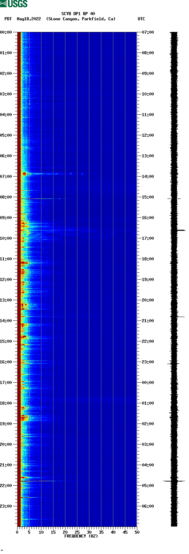Image resolution: width=189 pixels, height=554 pixels.
Task: Click the 05:00 PDT time label
Action: click(6, 135)
